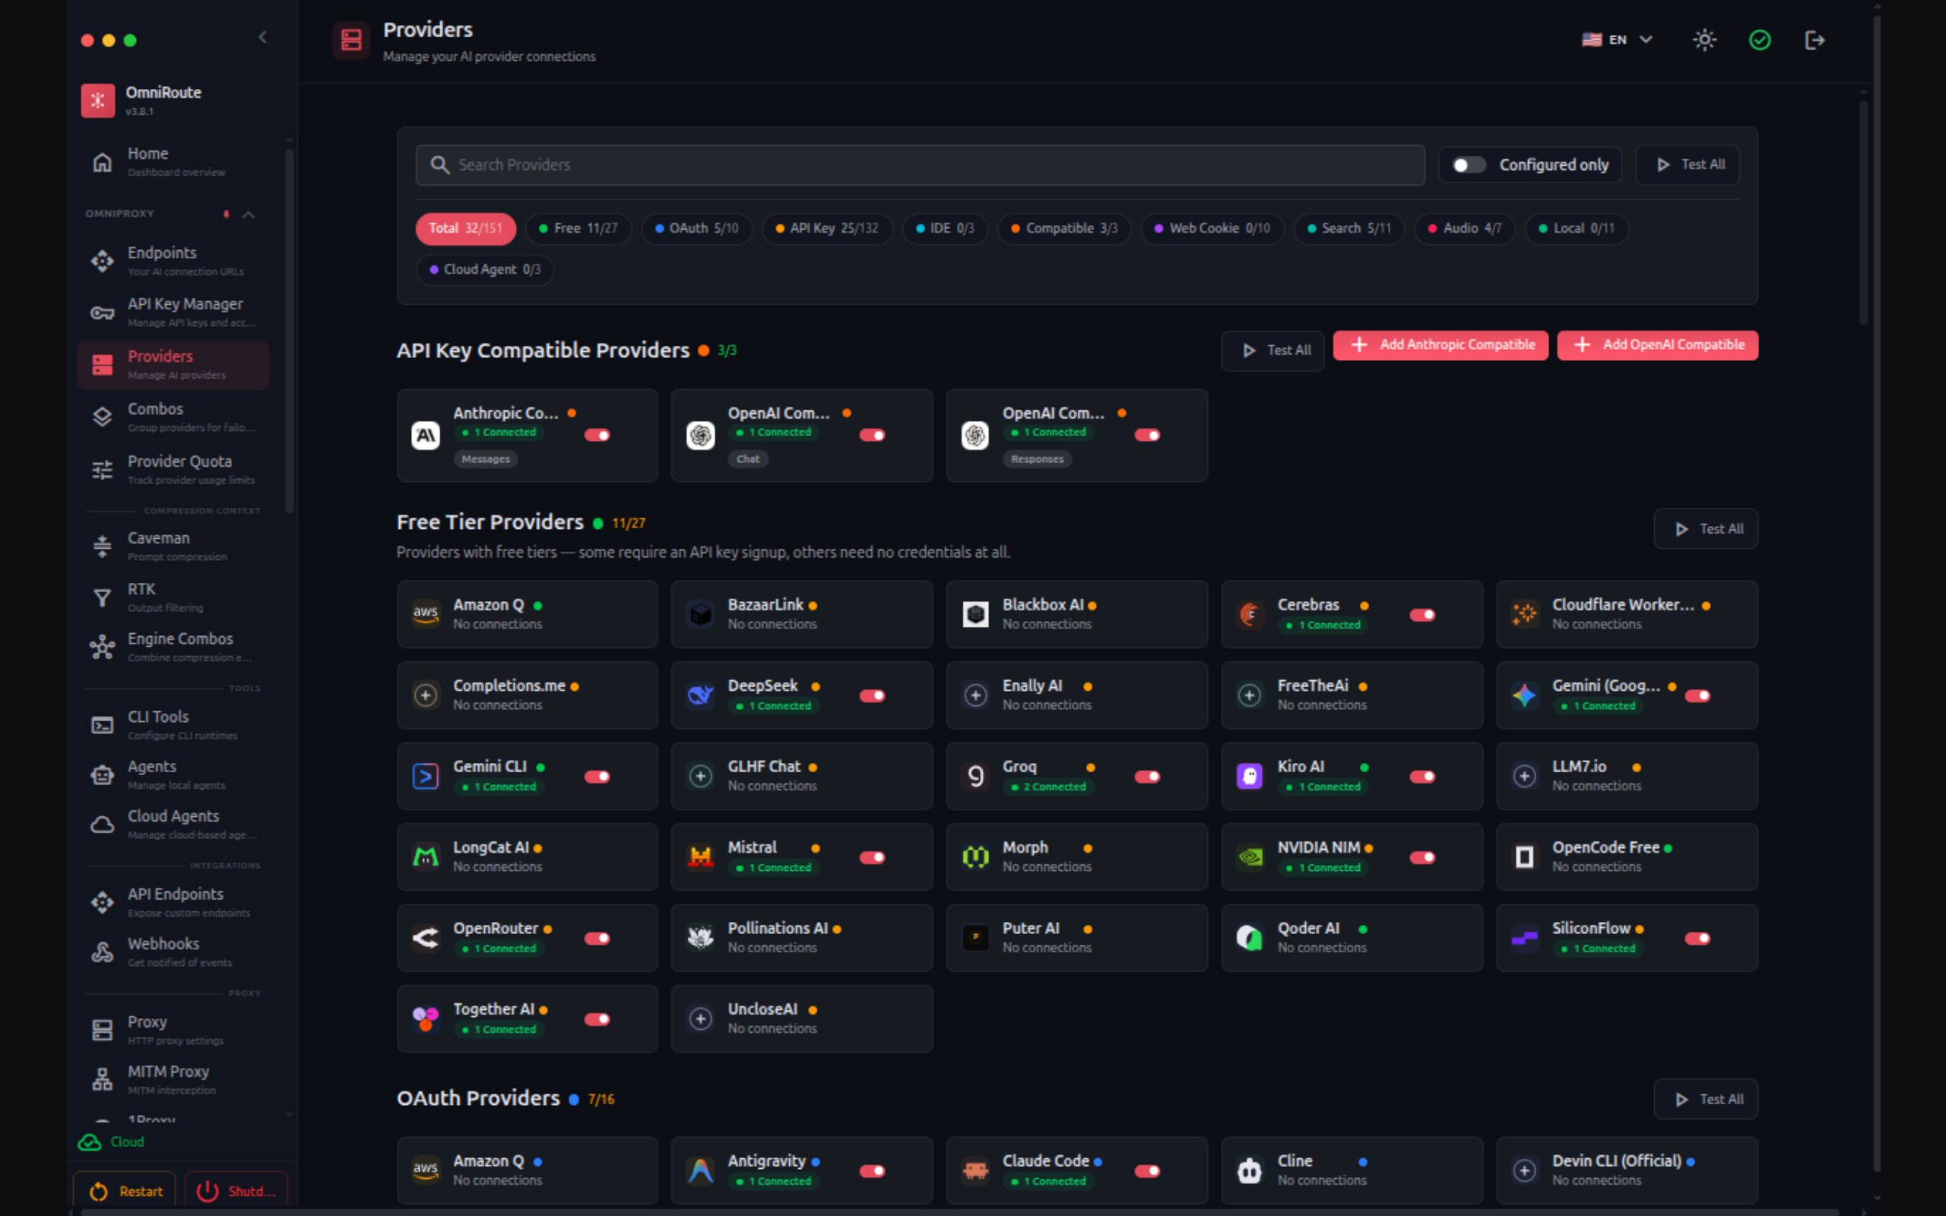1946x1216 pixels.
Task: Click Add Anthropic Compatible button
Action: (1440, 345)
